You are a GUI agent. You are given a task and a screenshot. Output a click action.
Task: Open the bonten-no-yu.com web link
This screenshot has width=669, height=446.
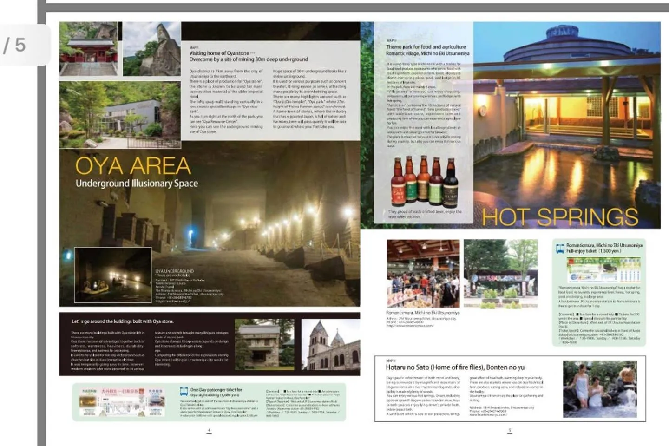click(488, 415)
